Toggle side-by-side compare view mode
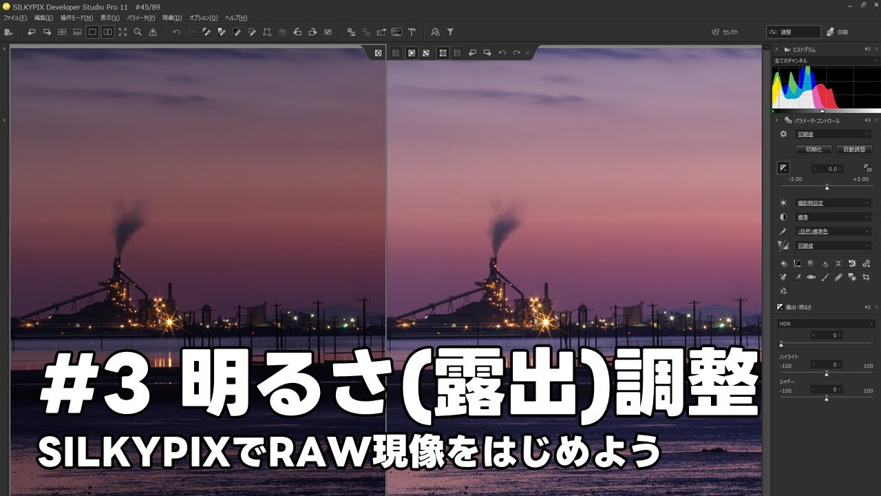Screen dimensions: 881x496 (107, 32)
